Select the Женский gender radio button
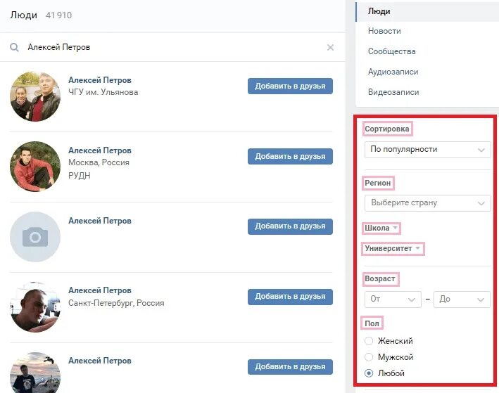Viewport: 499px width, 393px height. (x=369, y=341)
